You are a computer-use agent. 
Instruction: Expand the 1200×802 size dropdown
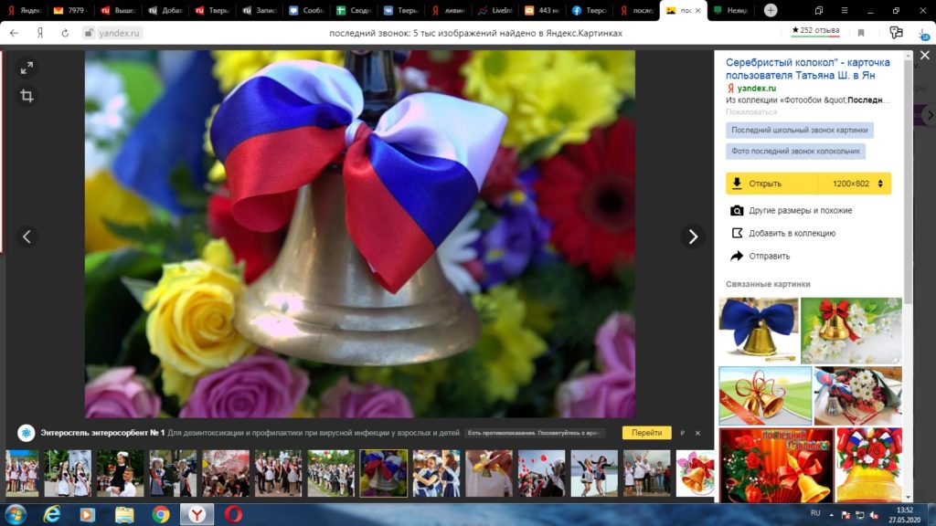click(880, 184)
